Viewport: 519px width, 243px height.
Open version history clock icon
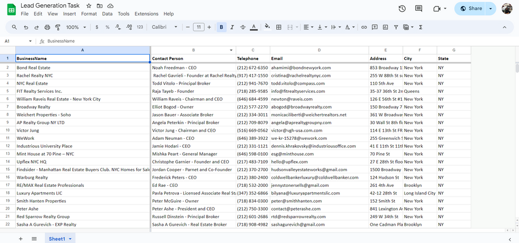click(x=402, y=9)
